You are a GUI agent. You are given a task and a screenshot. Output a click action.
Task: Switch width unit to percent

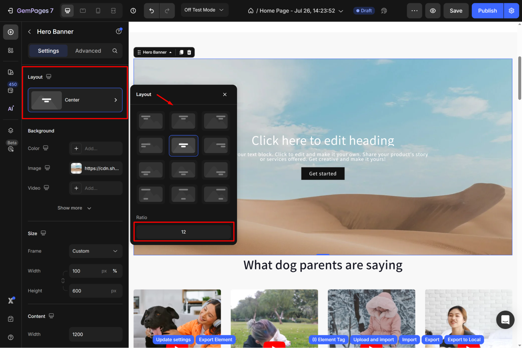[115, 271]
